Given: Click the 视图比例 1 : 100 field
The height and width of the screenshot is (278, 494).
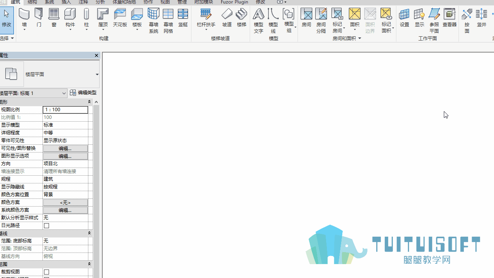Looking at the screenshot, I should [x=65, y=110].
